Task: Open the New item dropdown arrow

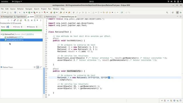Action: click(5, 13)
